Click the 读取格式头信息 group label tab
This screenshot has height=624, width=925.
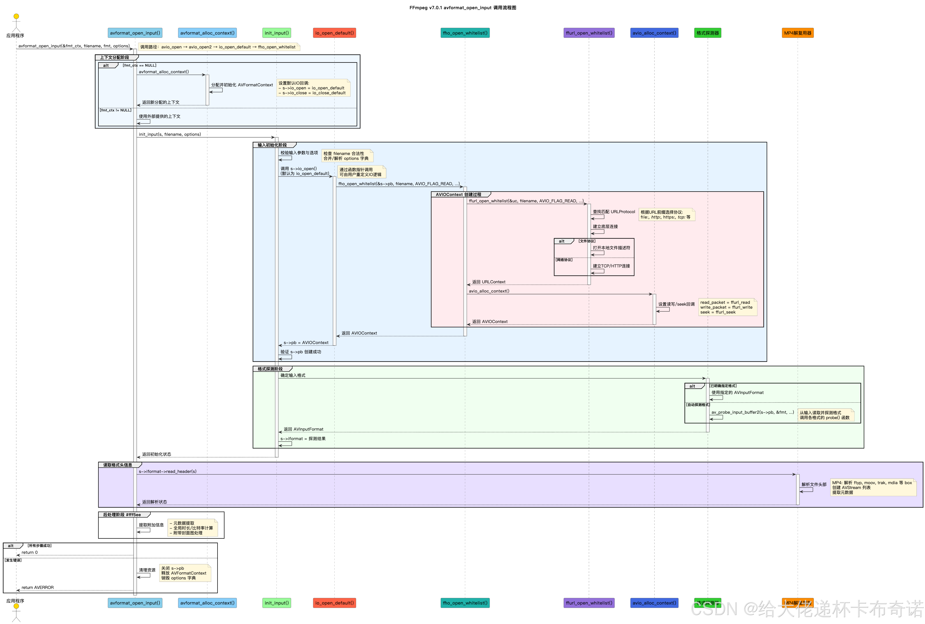(x=118, y=465)
